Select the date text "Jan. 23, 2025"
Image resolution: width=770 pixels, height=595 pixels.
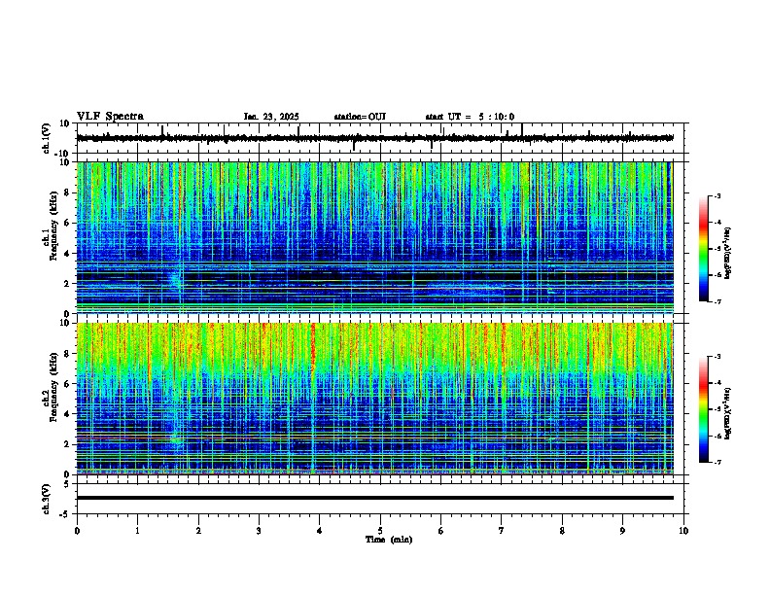(x=271, y=117)
